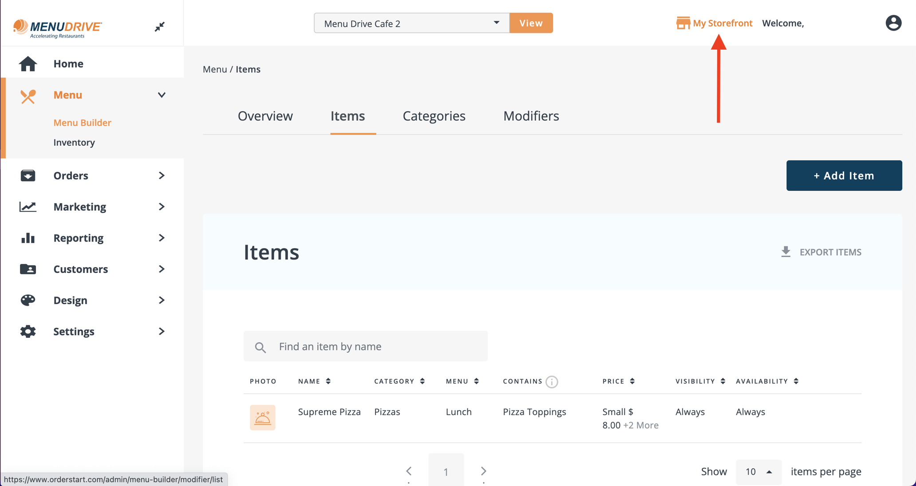Click the Contains info icon
Image resolution: width=916 pixels, height=486 pixels.
pos(552,382)
